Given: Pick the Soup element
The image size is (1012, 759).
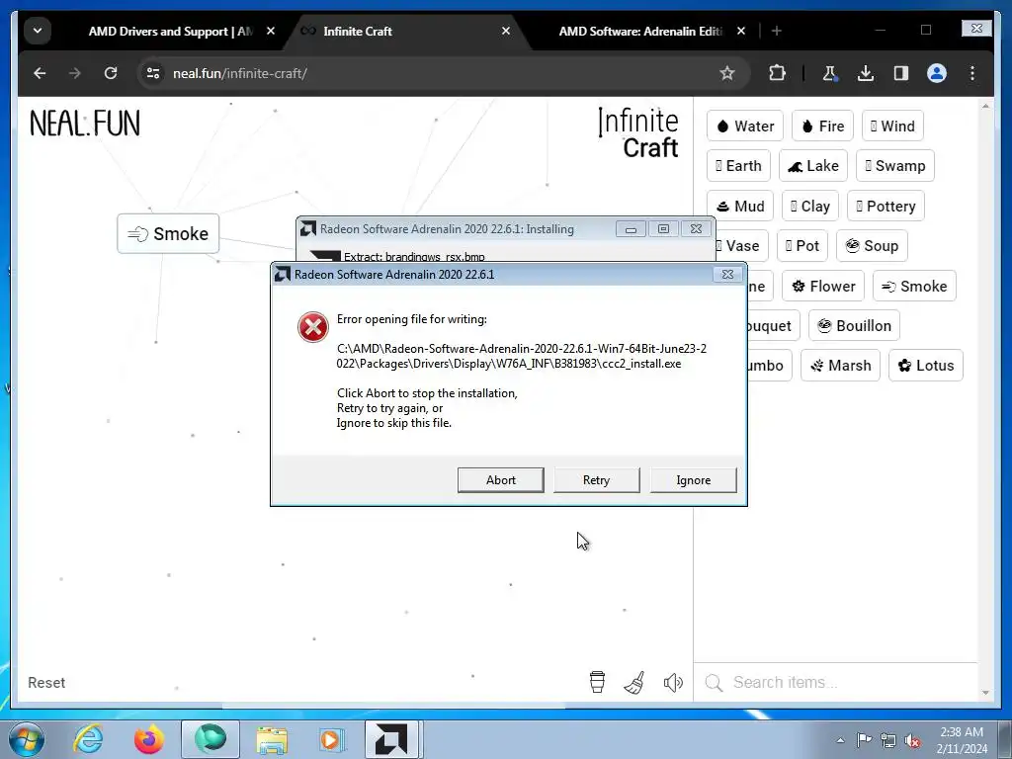Looking at the screenshot, I should (x=872, y=246).
